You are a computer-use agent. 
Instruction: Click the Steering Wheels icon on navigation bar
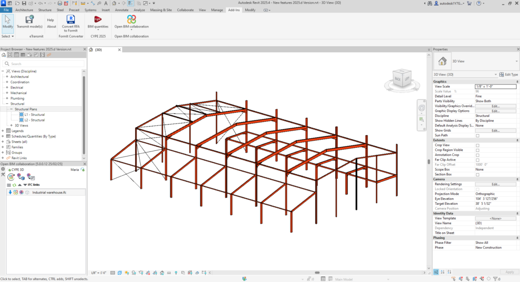[421, 108]
